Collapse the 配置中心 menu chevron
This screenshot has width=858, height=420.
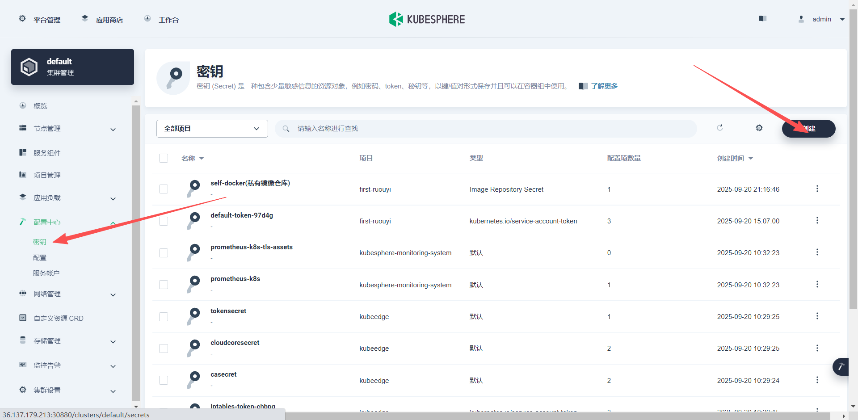[x=113, y=223]
